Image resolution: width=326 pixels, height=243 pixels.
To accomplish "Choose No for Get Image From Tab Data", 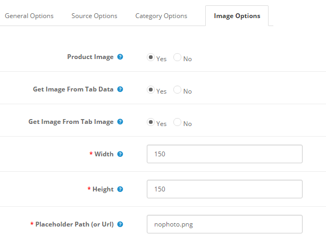I will pos(178,90).
